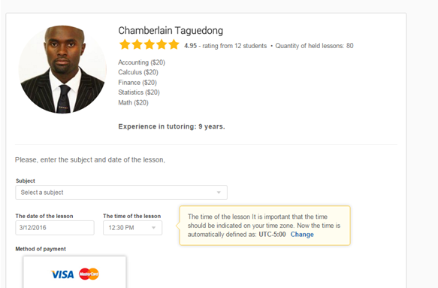Screen dimensions: 438x288
Task: Choose the Visa/MasterCard payment method card
Action: pos(74,272)
